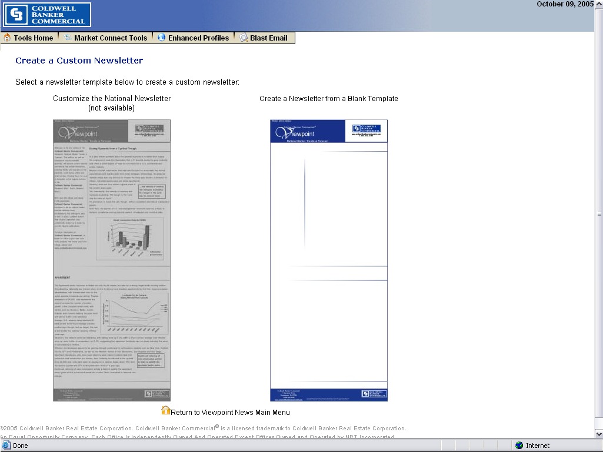Click the house icon beside Tools Home
The height and width of the screenshot is (452, 603).
7,38
